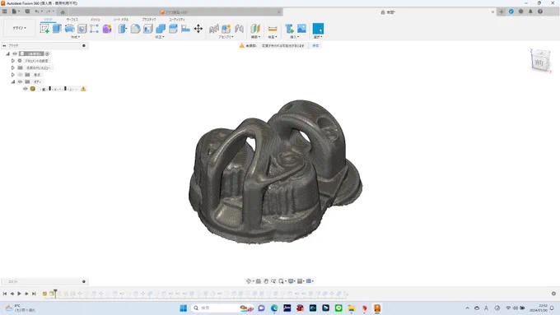This screenshot has width=560, height=315.
Task: Open the Data Panel grid icon
Action: [5, 12]
